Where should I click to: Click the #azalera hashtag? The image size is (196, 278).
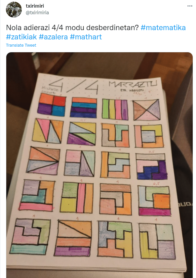[53, 37]
